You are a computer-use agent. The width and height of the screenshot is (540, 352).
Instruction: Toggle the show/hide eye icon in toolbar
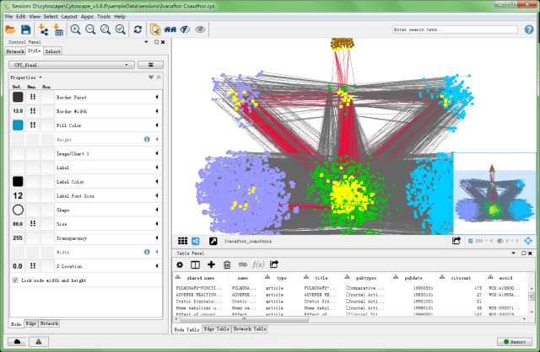(200, 29)
